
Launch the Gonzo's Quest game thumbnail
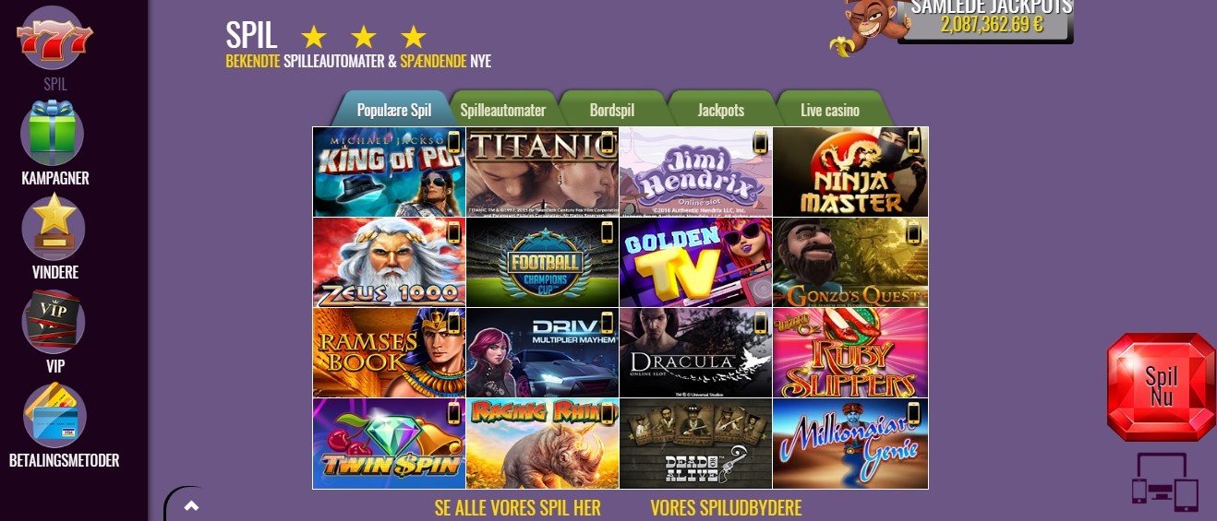point(850,263)
